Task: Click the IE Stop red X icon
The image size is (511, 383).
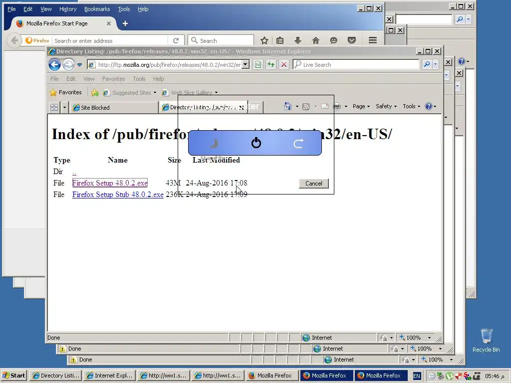Action: [x=284, y=64]
